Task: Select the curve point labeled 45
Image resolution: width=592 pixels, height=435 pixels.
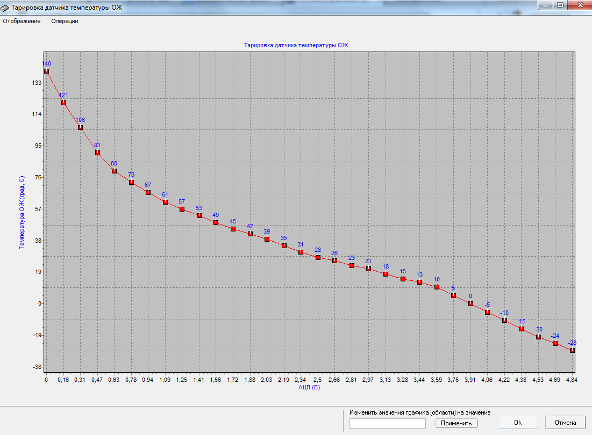Action: [x=233, y=229]
